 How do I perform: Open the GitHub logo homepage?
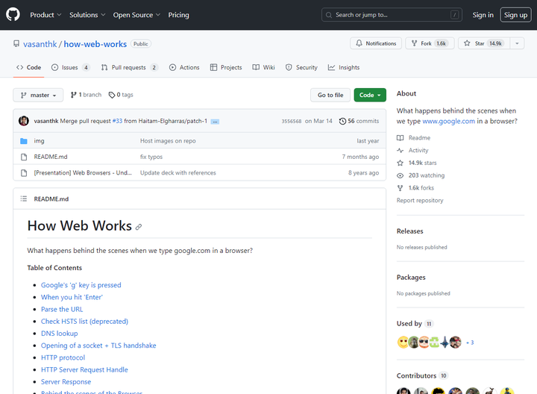tap(13, 15)
